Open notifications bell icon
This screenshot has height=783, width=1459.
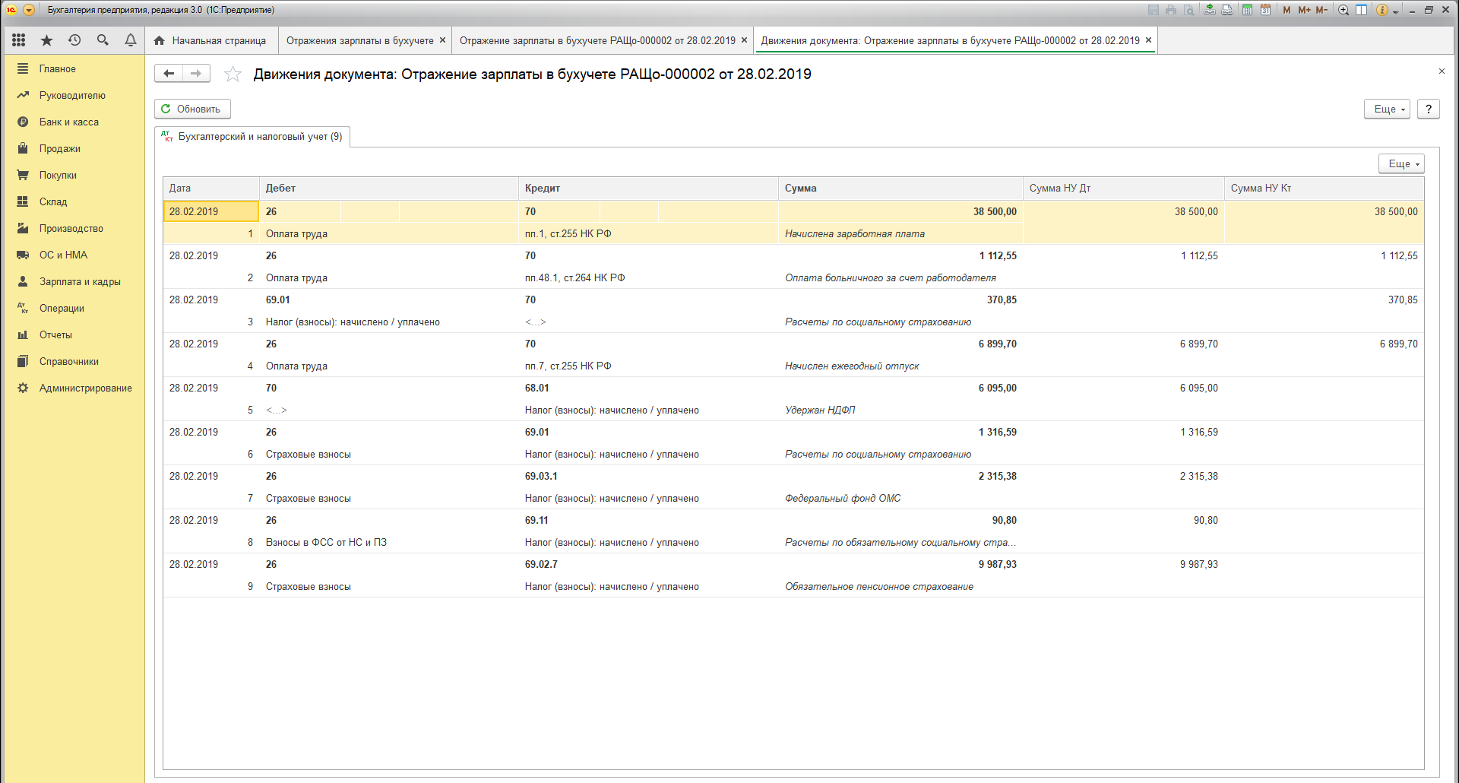click(x=131, y=40)
